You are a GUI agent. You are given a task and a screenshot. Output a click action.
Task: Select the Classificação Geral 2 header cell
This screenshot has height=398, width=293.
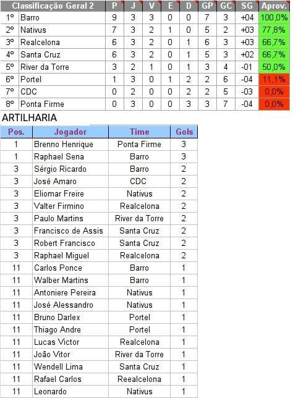(x=53, y=6)
